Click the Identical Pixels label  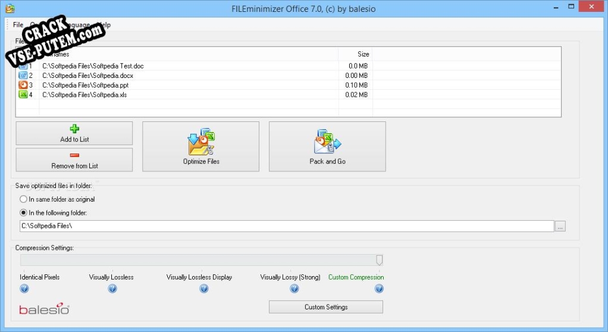pyautogui.click(x=39, y=277)
